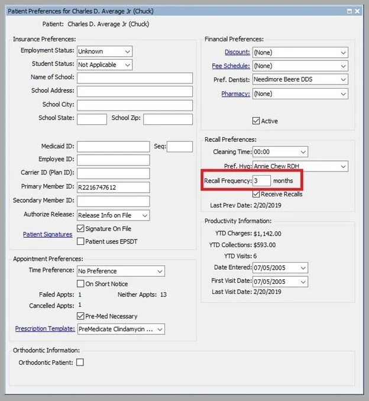Click the Discount link

[x=237, y=52]
